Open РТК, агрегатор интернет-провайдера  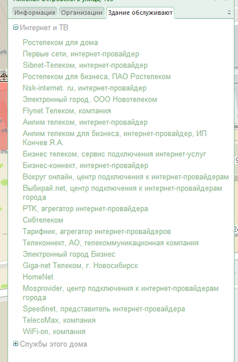coord(85,209)
